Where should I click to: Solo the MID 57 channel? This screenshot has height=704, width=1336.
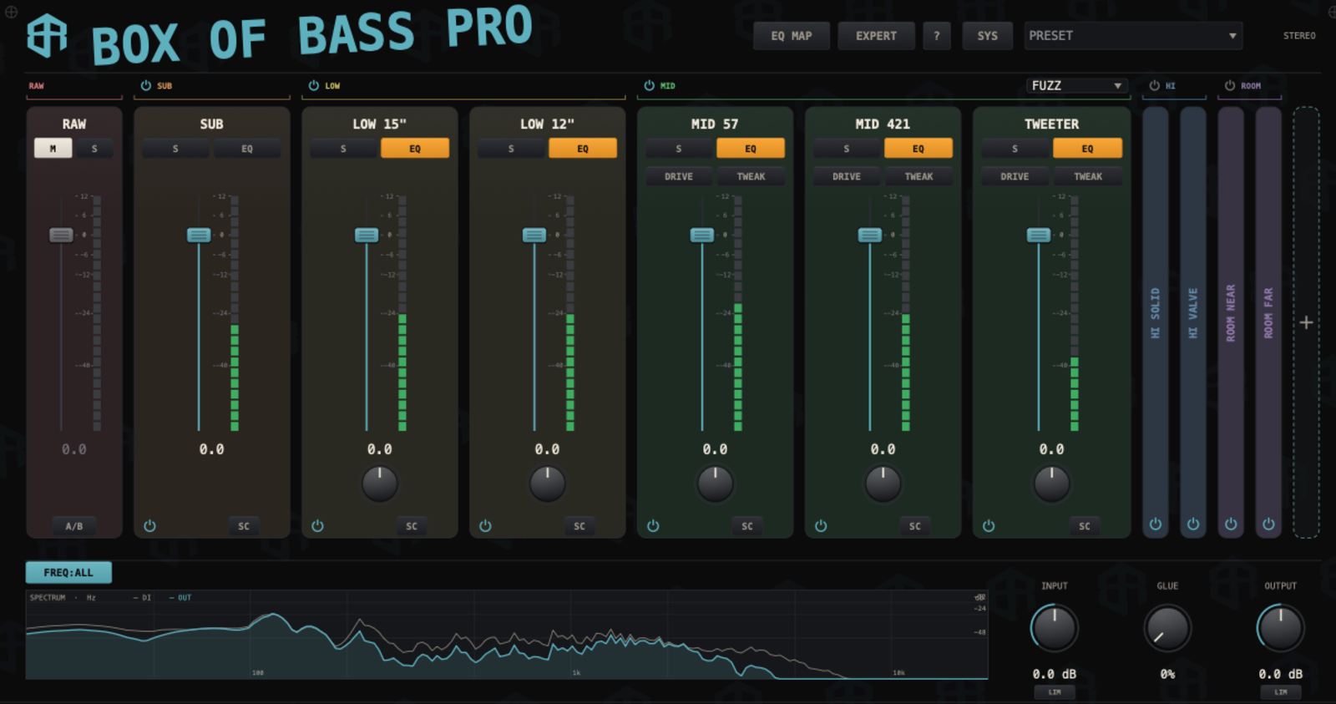click(x=679, y=149)
